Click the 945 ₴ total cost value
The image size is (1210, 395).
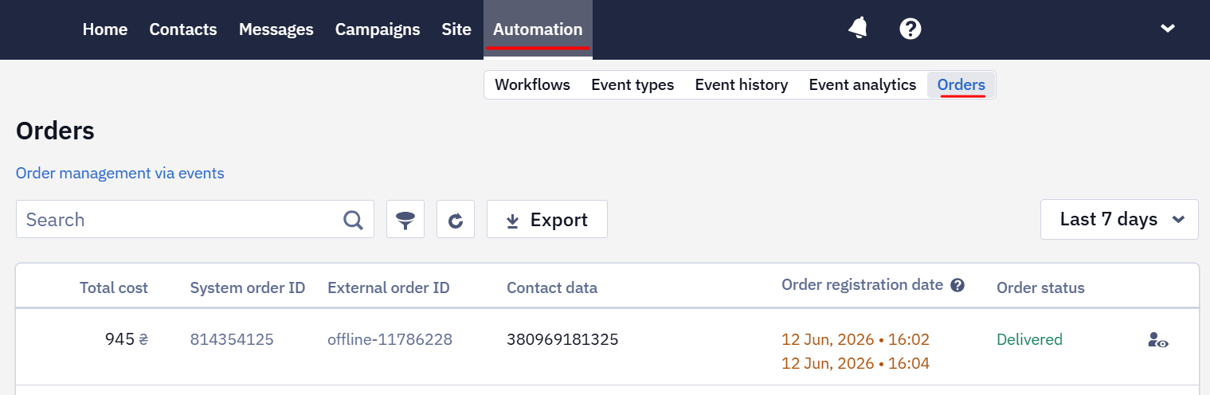[127, 340]
